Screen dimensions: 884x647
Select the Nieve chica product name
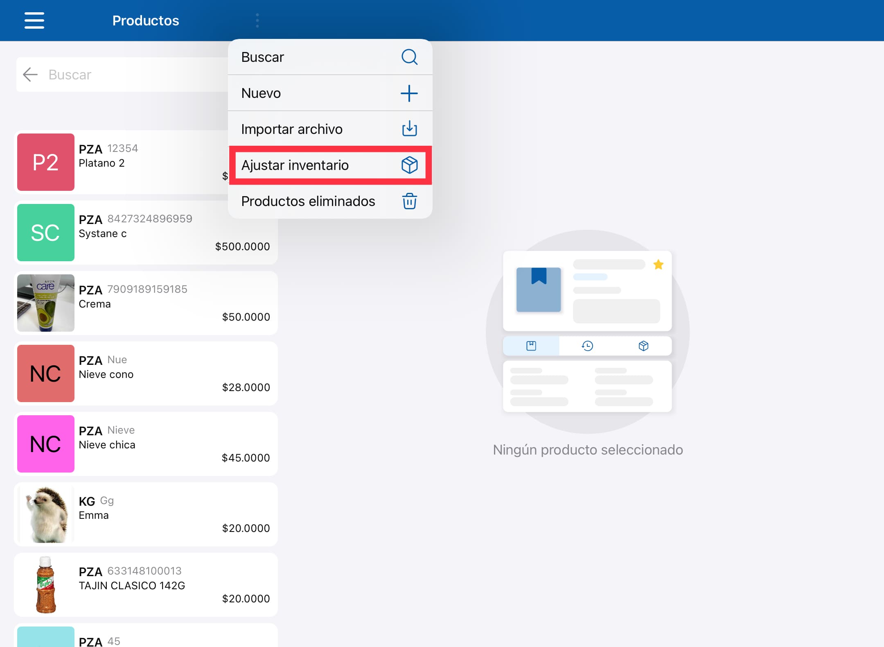[107, 445]
